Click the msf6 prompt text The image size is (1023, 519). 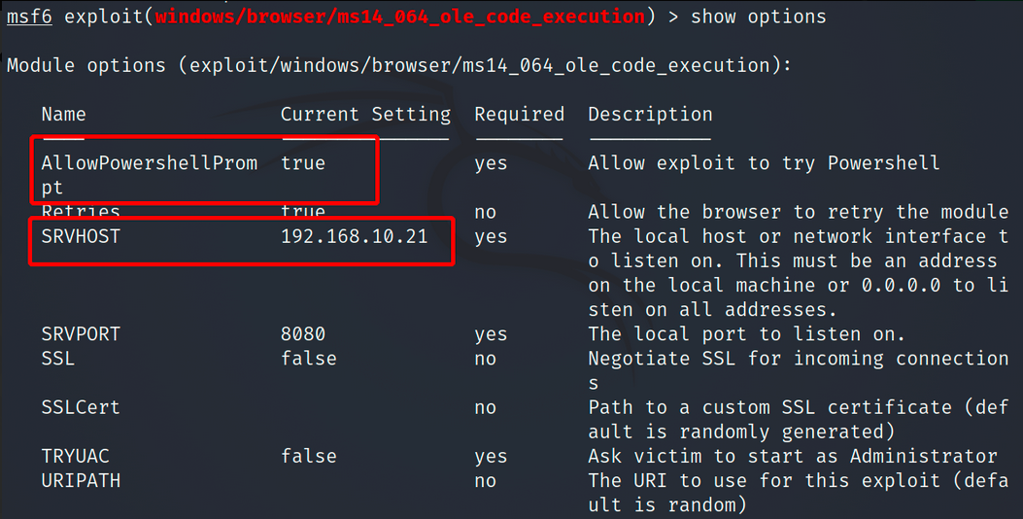click(29, 17)
